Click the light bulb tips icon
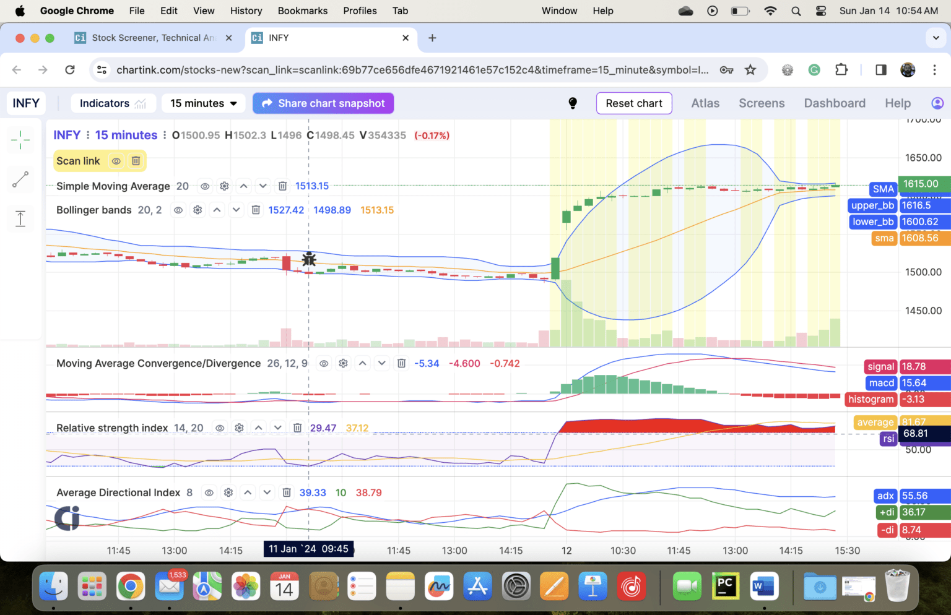 [573, 103]
